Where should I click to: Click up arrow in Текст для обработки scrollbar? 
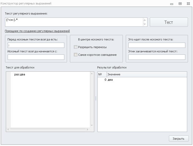[x=92, y=74]
